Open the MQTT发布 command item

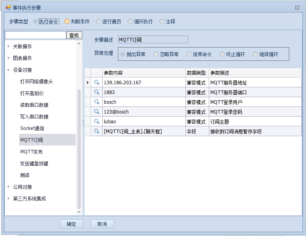pos(31,152)
